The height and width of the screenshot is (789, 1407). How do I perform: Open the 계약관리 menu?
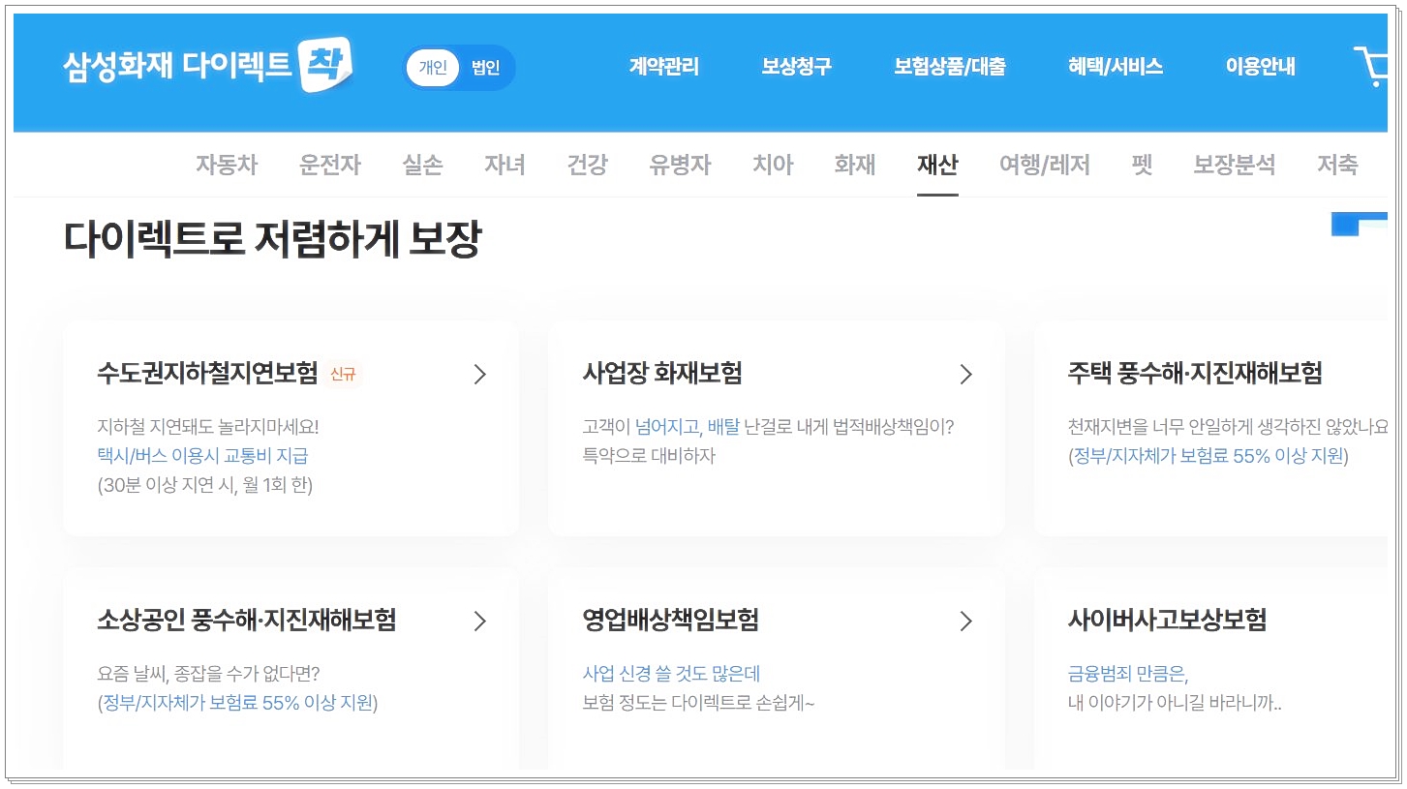coord(664,67)
